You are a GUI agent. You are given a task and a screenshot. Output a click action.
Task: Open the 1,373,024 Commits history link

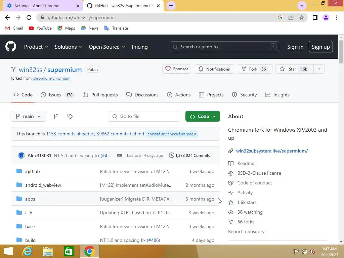coord(189,155)
